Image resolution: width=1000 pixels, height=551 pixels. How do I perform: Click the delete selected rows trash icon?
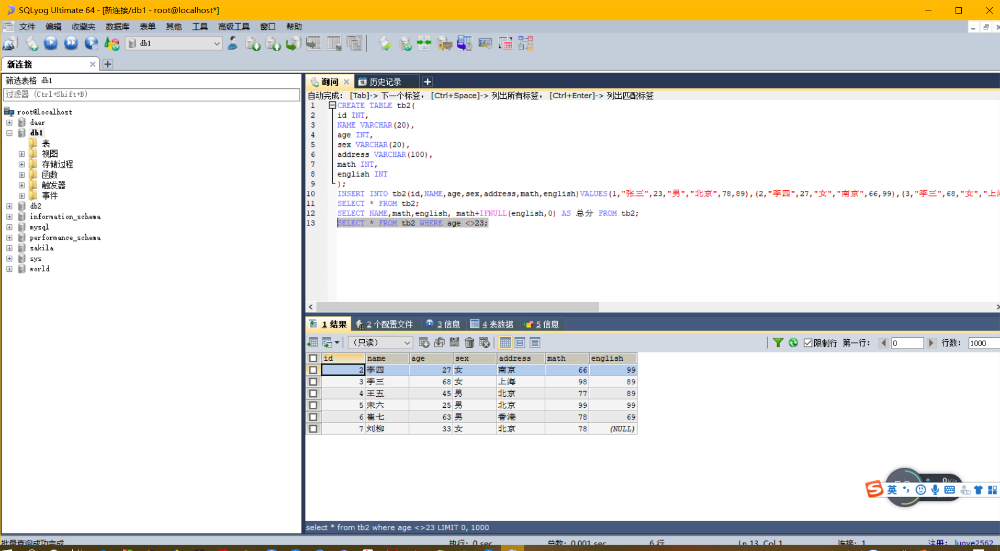[x=469, y=343]
